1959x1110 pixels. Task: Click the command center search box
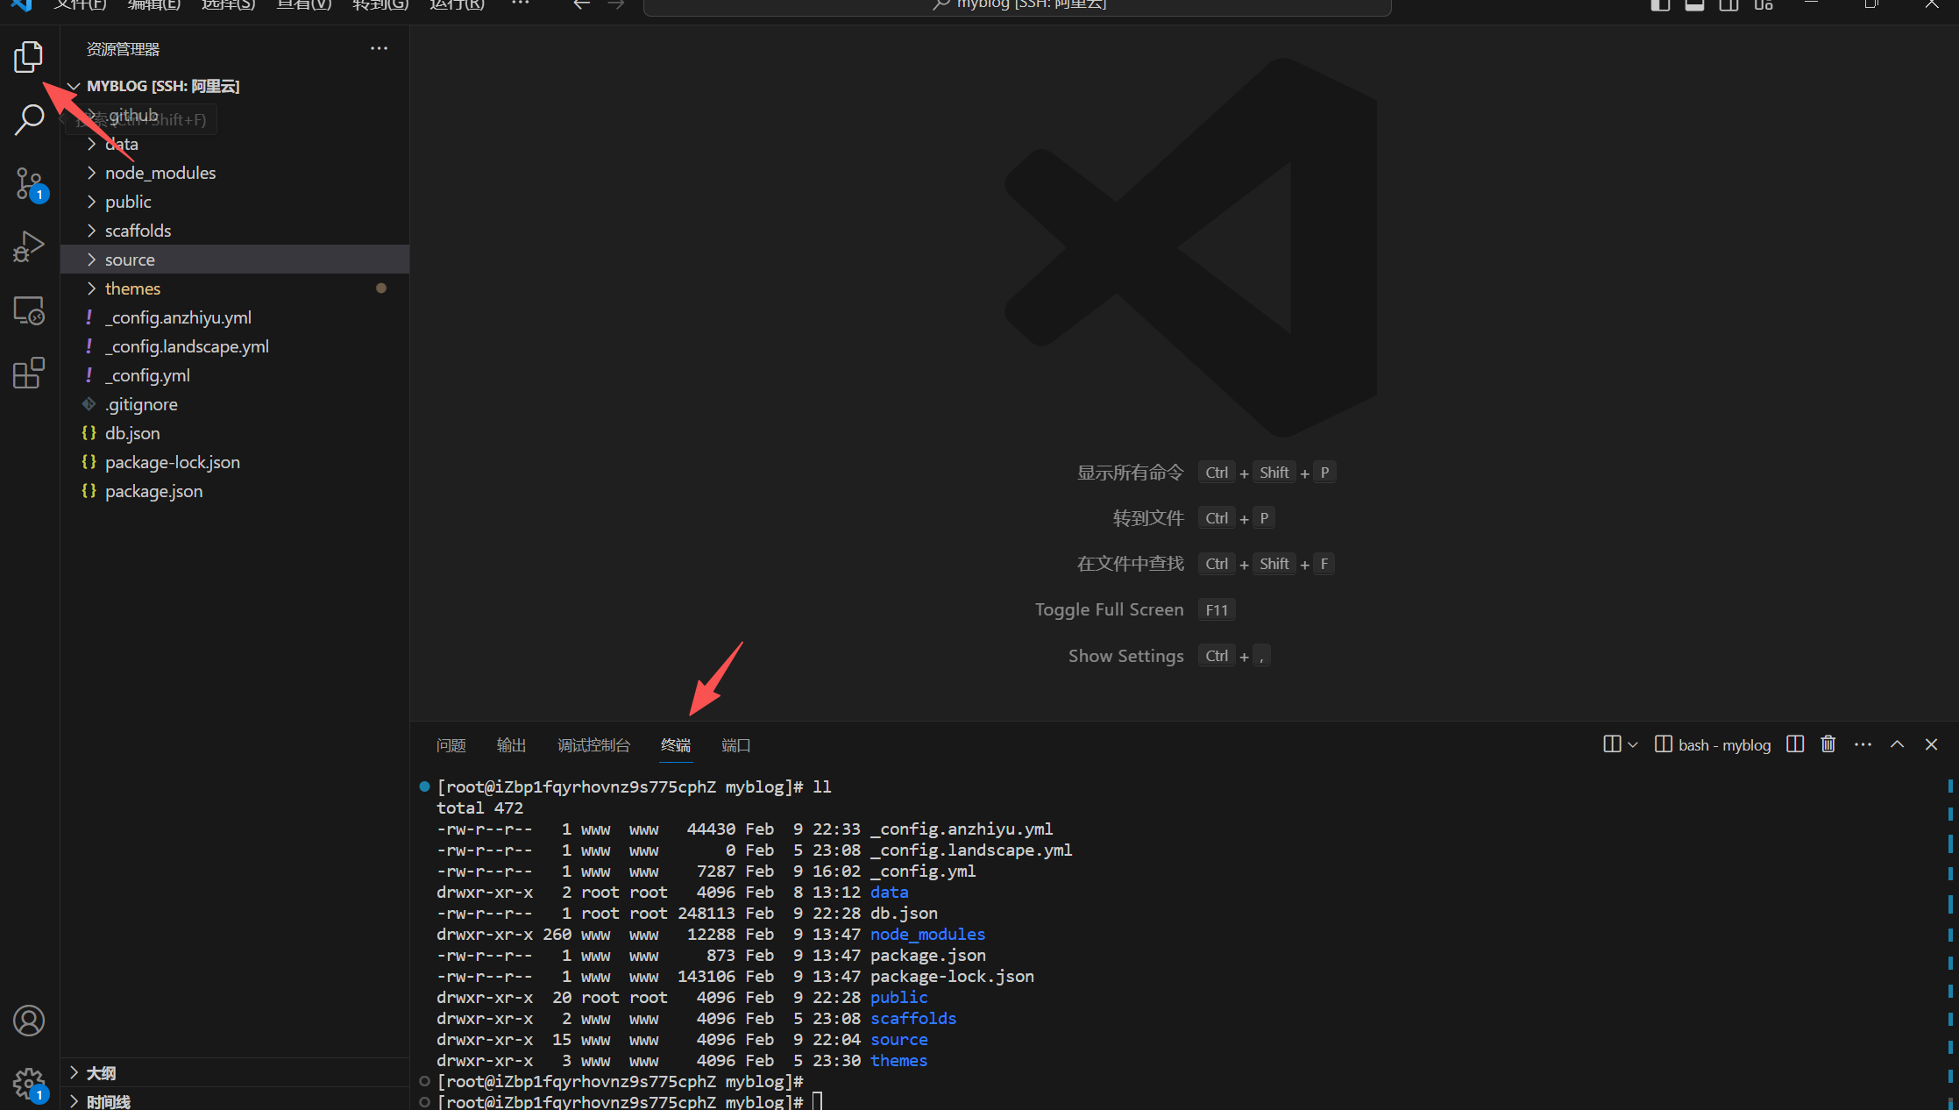pos(1017,5)
